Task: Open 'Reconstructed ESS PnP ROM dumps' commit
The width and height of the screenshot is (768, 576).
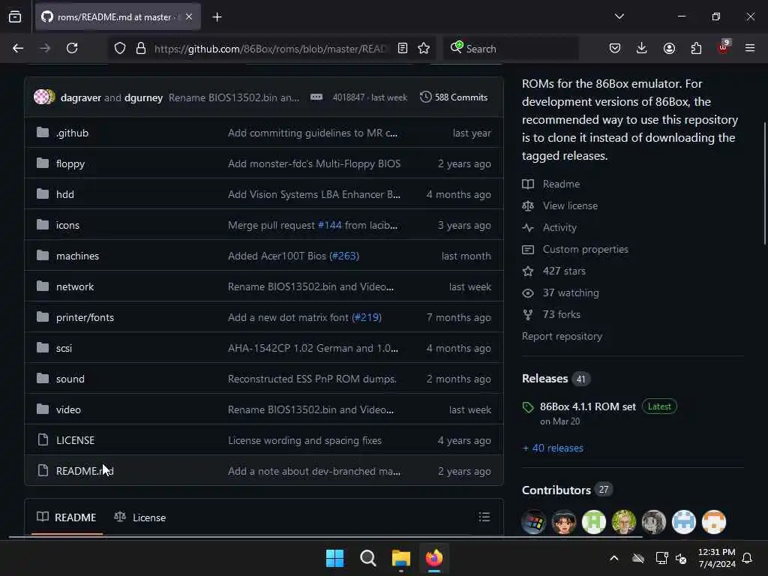Action: coord(312,379)
